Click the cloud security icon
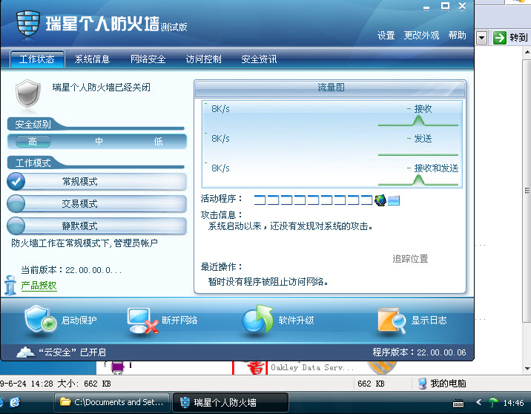 point(26,352)
